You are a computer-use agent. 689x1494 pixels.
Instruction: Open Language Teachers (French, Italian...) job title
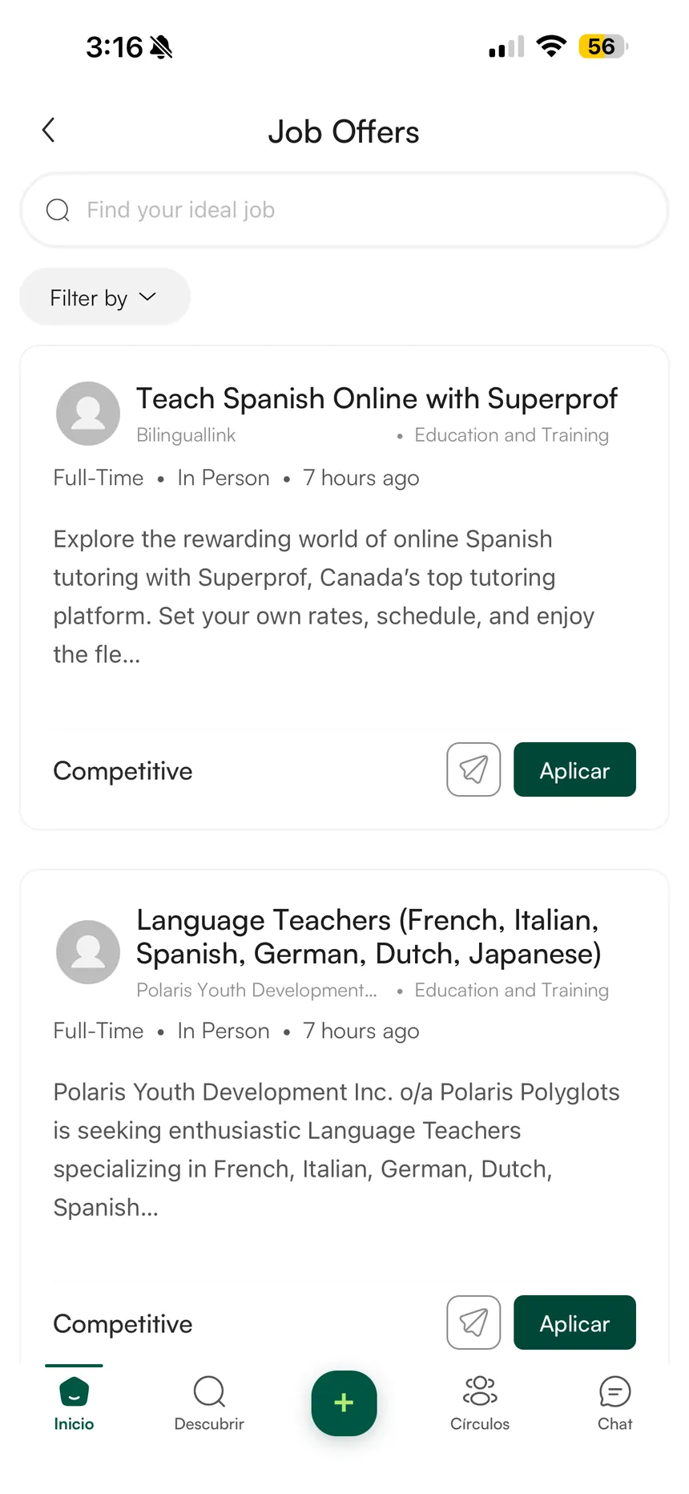[369, 937]
